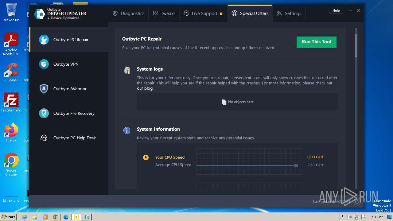Click the Help button
Image resolution: width=393 pixels, height=221 pixels.
click(x=336, y=10)
